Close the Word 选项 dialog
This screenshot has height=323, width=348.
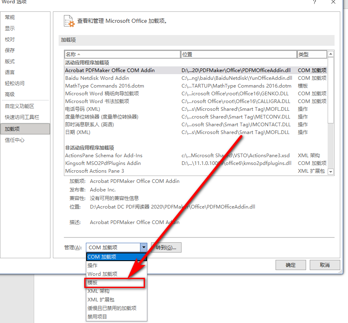[333, 2]
